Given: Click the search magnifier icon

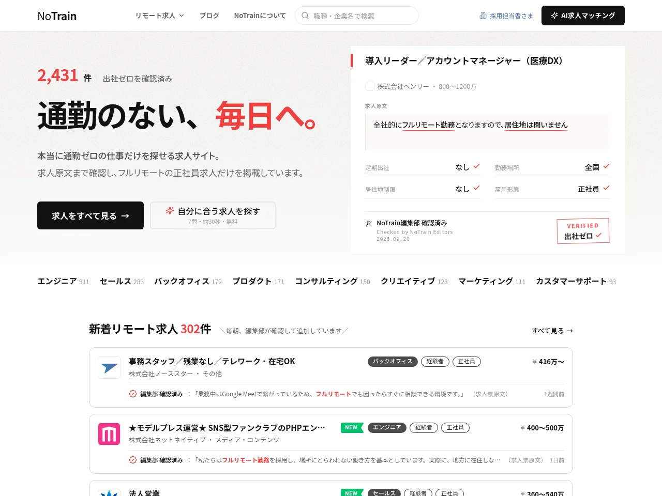Looking at the screenshot, I should point(305,16).
